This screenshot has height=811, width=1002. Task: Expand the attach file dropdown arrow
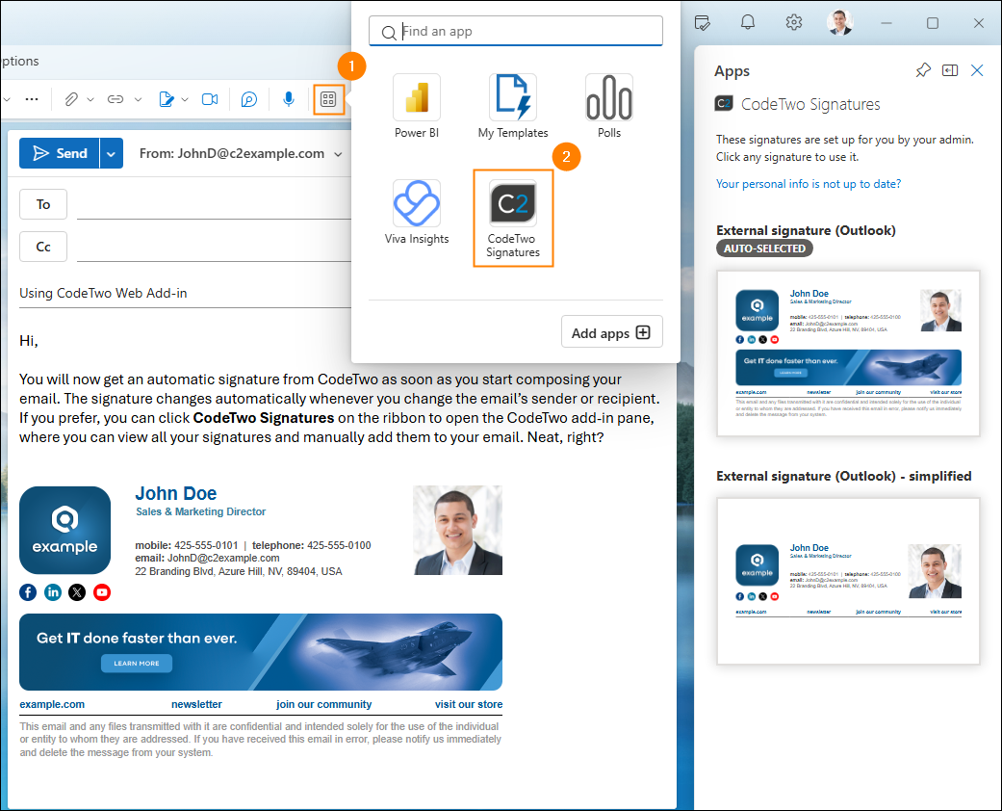pos(90,100)
